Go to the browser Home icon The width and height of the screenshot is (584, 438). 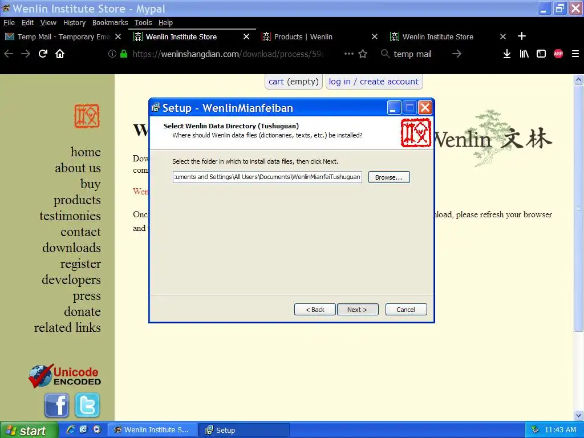(60, 54)
